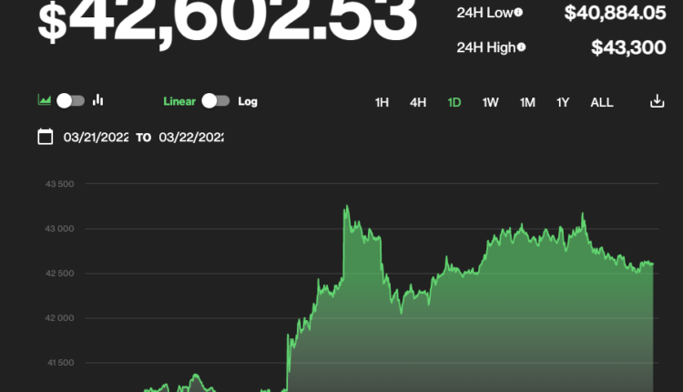The width and height of the screenshot is (683, 392).
Task: Show the 1W timeframe
Action: pyautogui.click(x=491, y=102)
